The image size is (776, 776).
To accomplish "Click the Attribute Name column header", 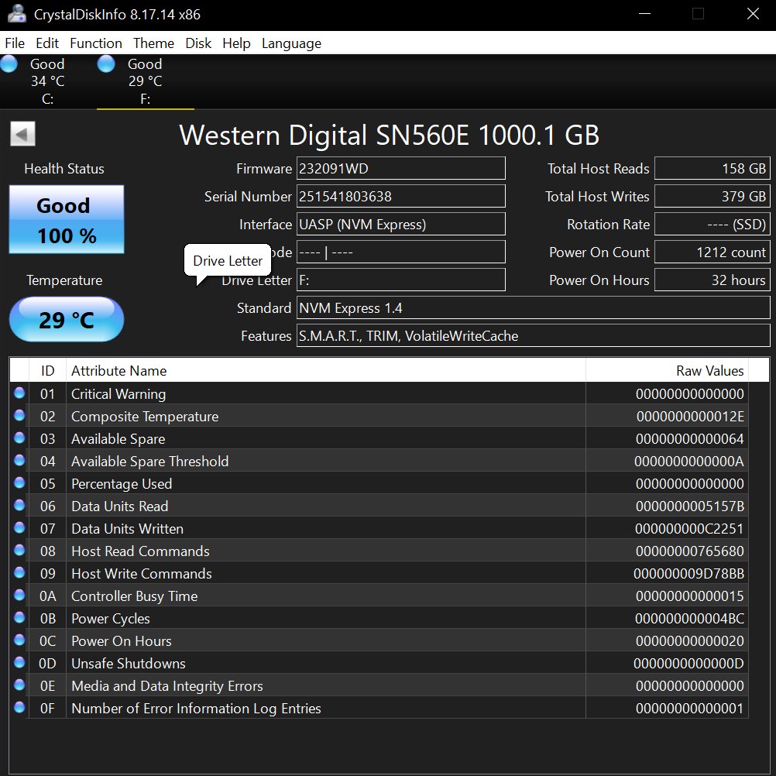I will 325,371.
